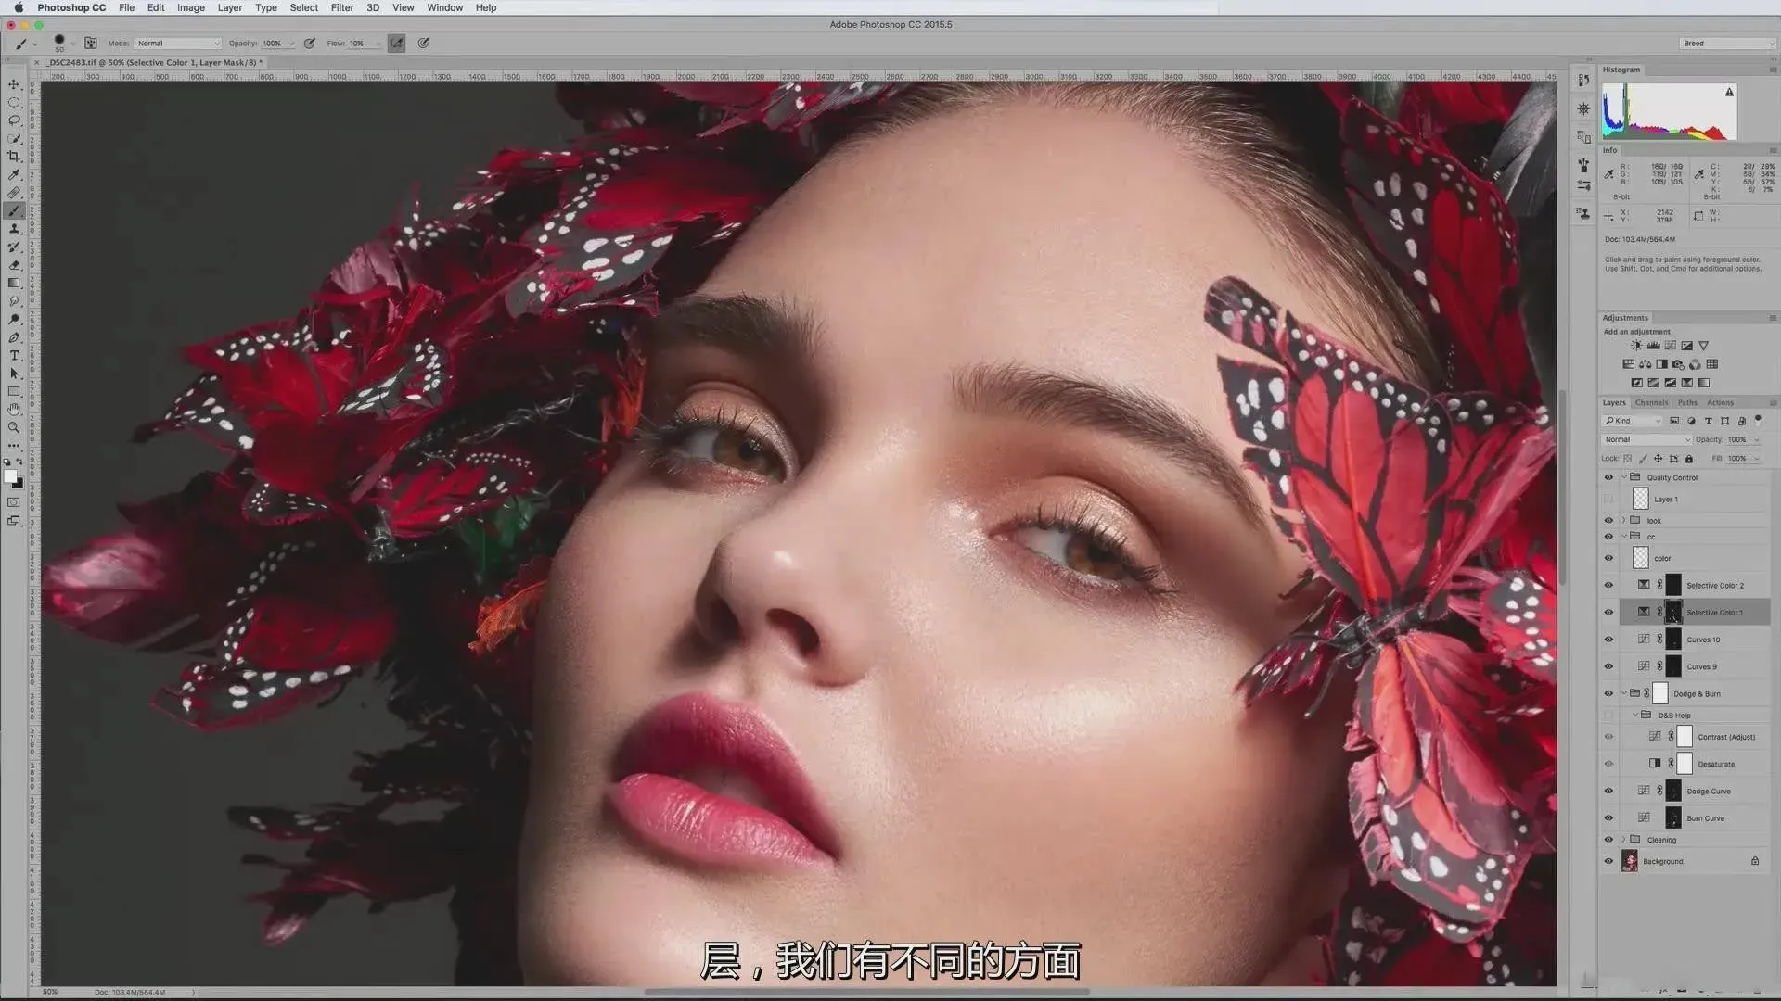Select the Zoom tool
This screenshot has width=1781, height=1001.
[14, 428]
